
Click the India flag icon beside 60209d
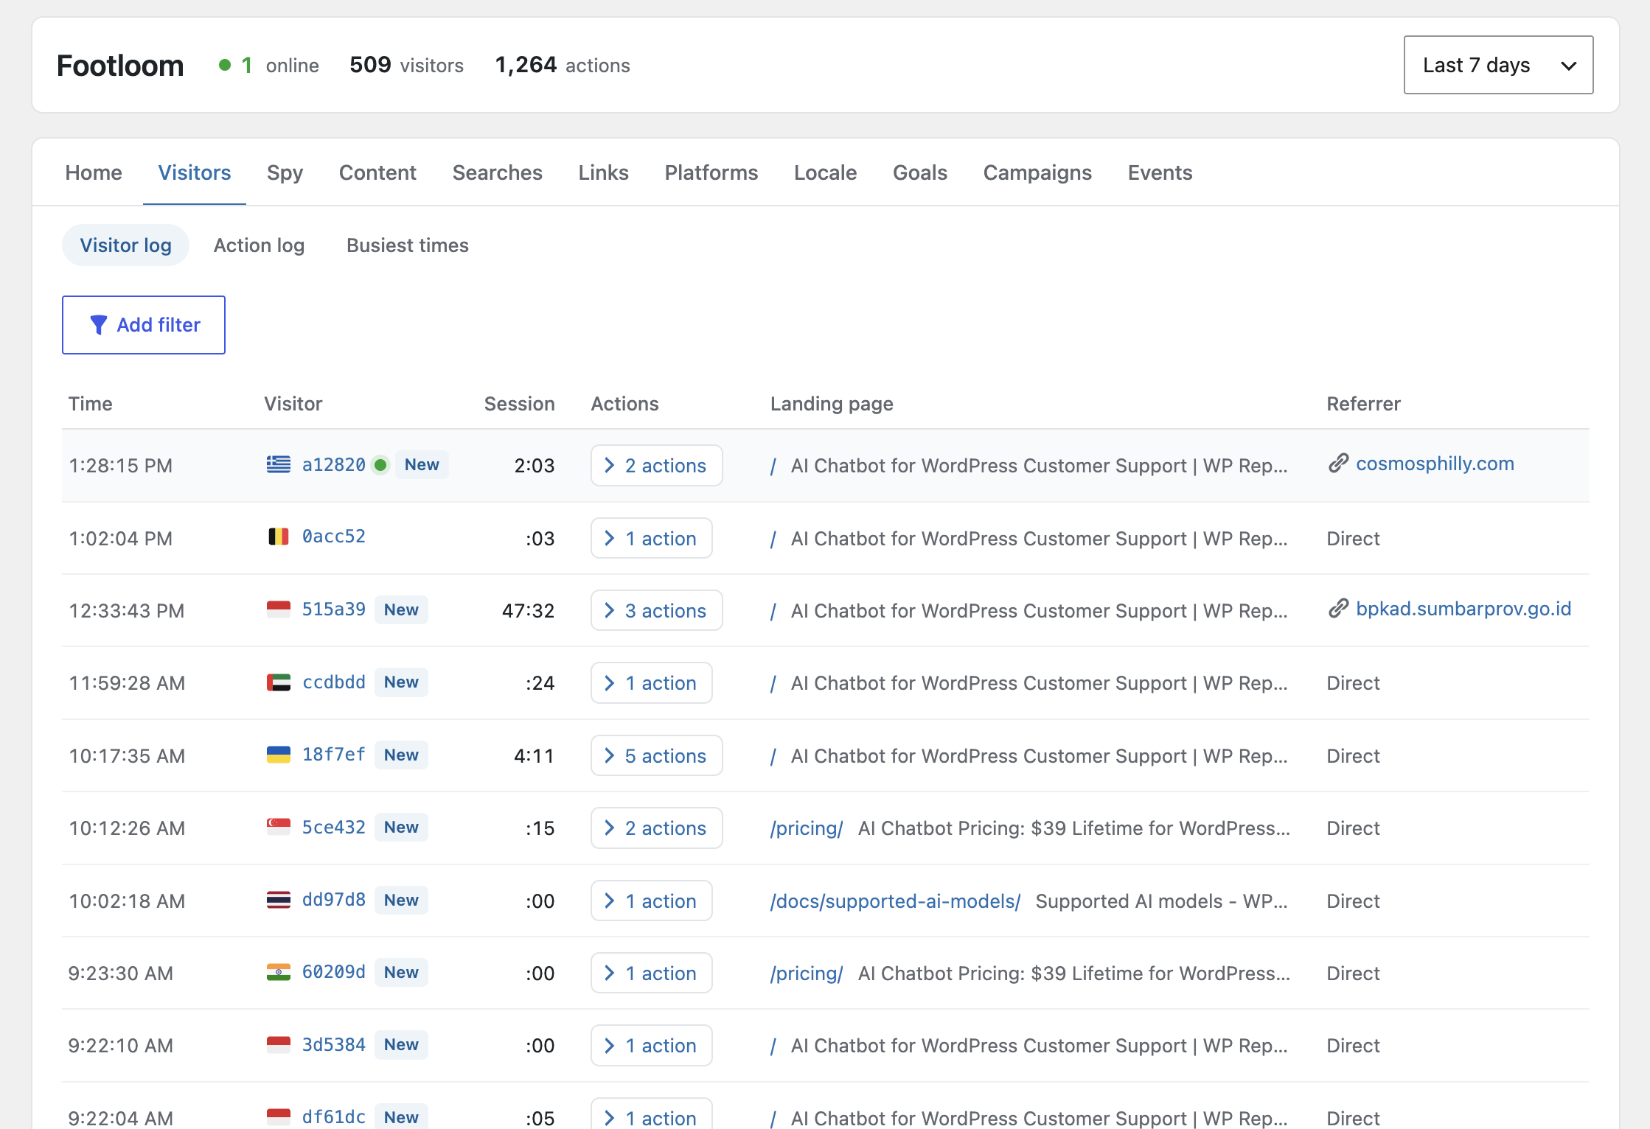[278, 972]
